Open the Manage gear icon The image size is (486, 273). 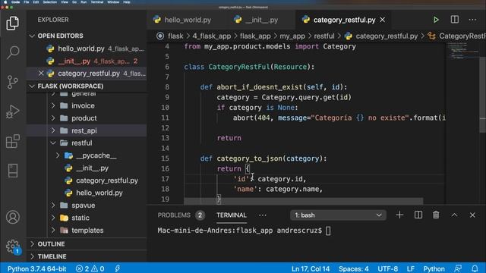(13, 246)
